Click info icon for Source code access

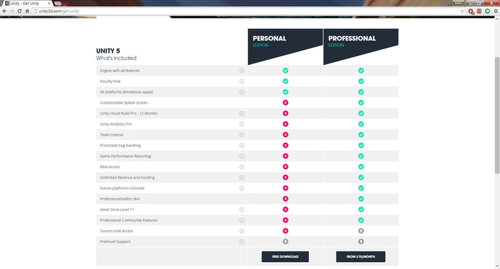pos(242,231)
